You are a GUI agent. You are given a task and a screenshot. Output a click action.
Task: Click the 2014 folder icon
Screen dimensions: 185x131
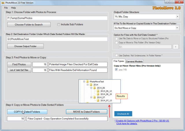click(x=91, y=85)
